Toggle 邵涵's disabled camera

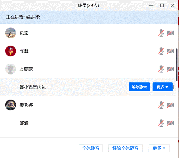coord(170,123)
